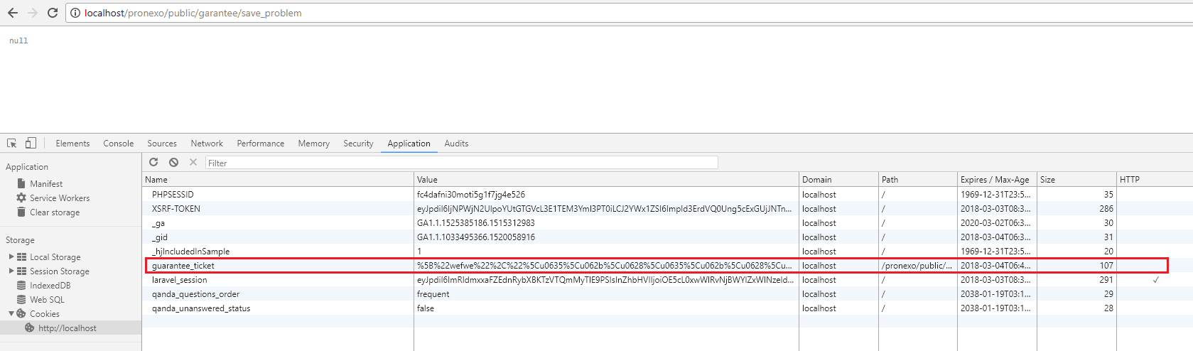Sort by the Domain column header
This screenshot has width=1193, height=351.
pyautogui.click(x=838, y=180)
